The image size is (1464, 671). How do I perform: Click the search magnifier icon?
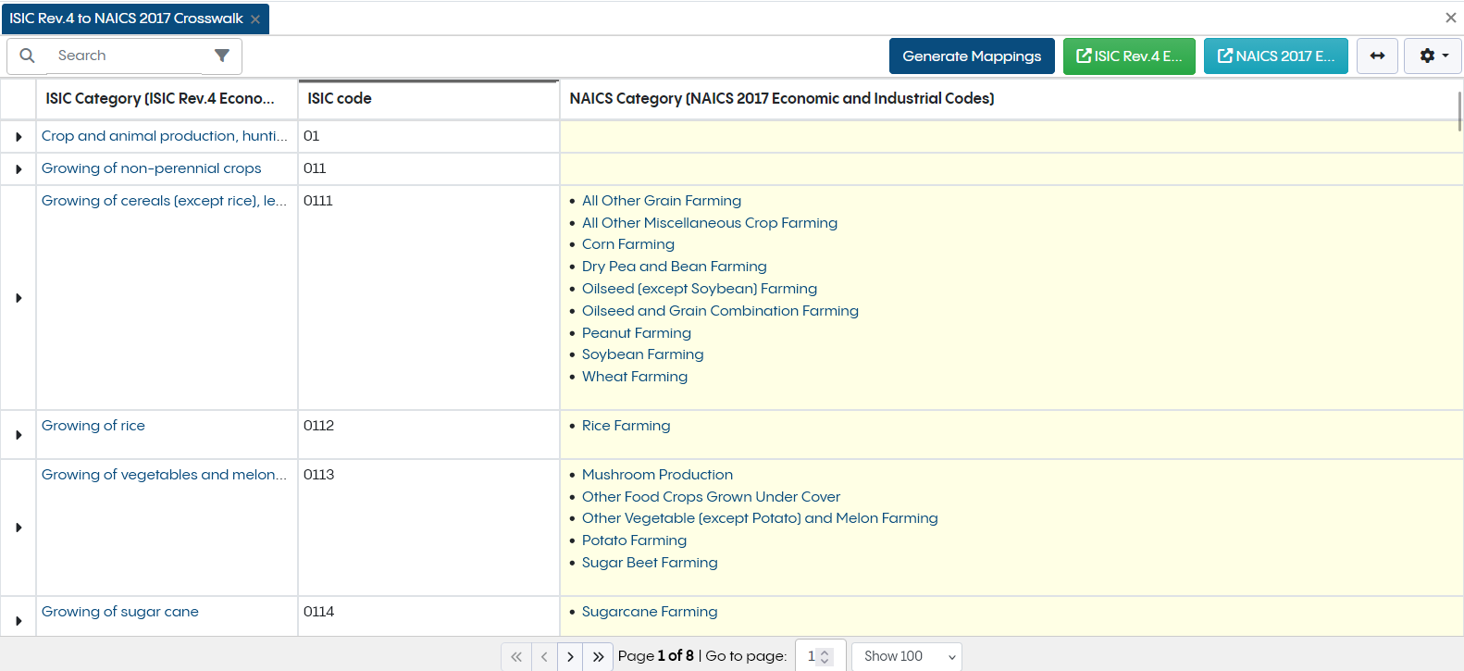pos(28,56)
